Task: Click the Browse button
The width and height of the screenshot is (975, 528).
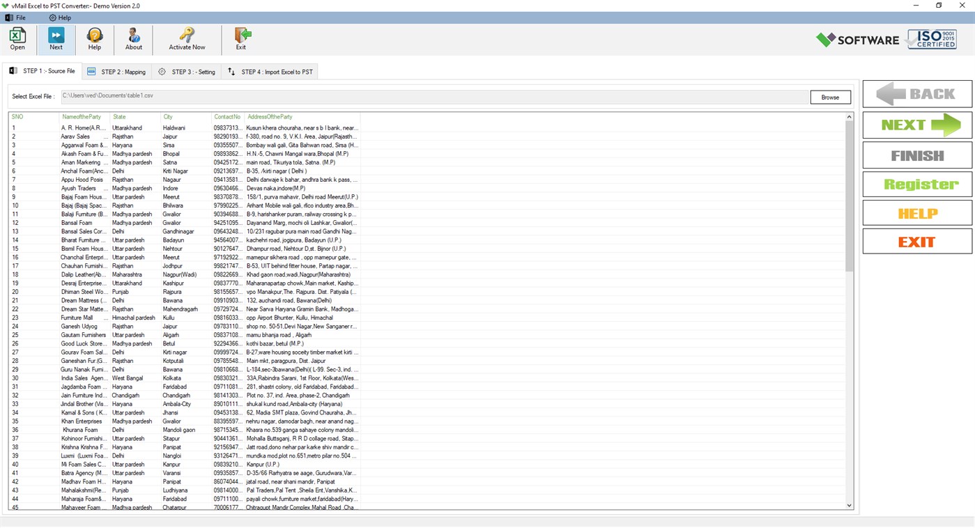Action: [830, 96]
